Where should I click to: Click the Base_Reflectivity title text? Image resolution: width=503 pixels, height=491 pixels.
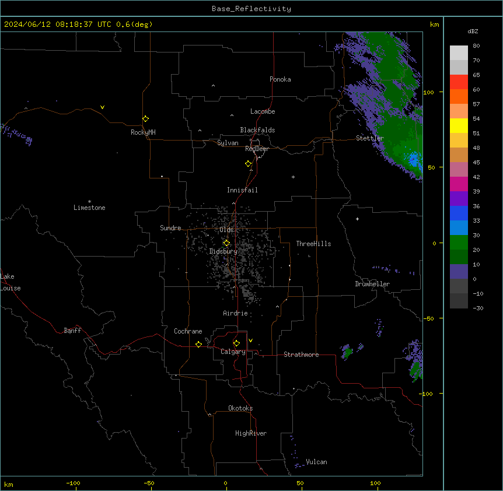click(252, 9)
